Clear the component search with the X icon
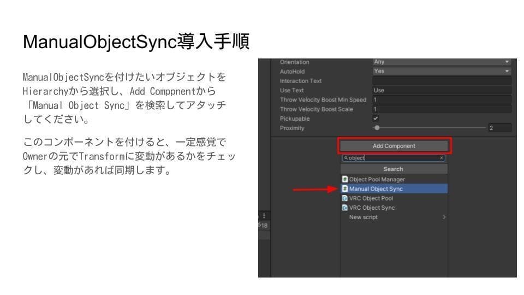 coord(442,158)
